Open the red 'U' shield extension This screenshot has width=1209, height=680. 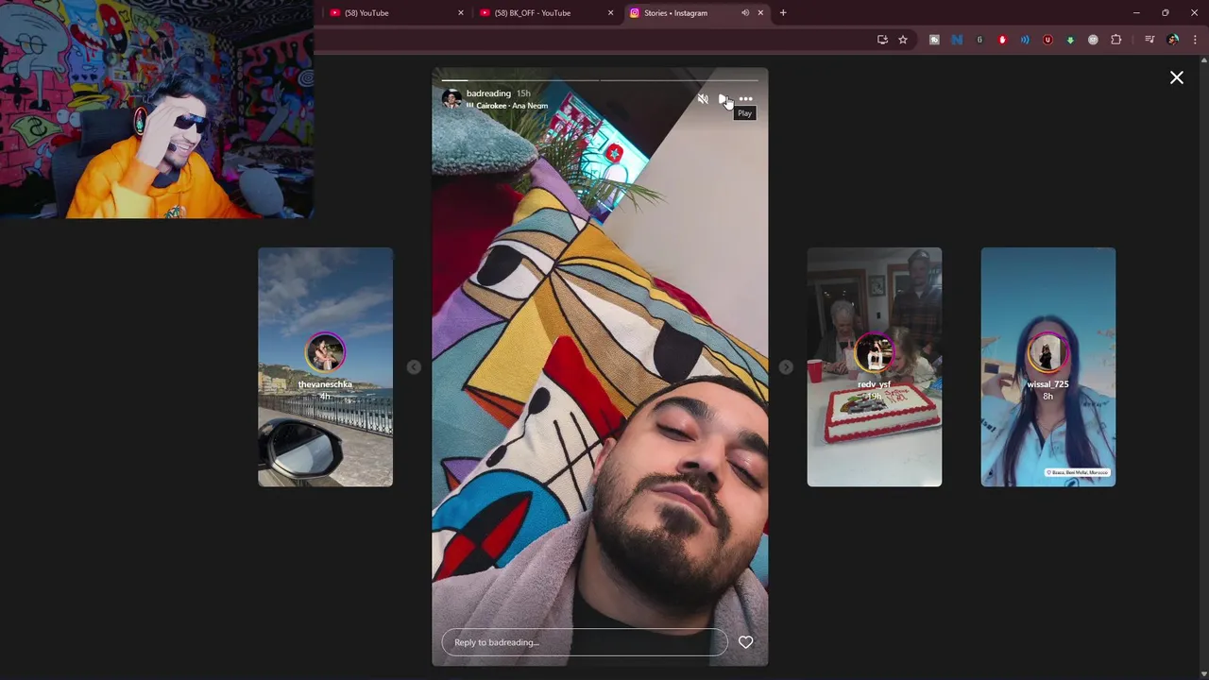click(x=1047, y=40)
